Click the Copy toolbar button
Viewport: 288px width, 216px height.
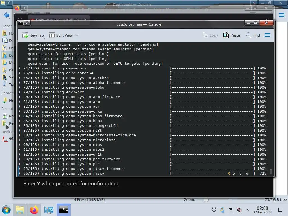[x=210, y=35]
